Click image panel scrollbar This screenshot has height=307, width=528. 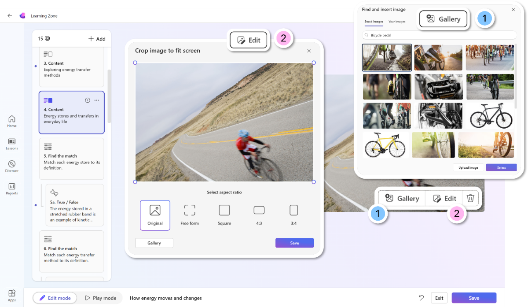pyautogui.click(x=516, y=77)
